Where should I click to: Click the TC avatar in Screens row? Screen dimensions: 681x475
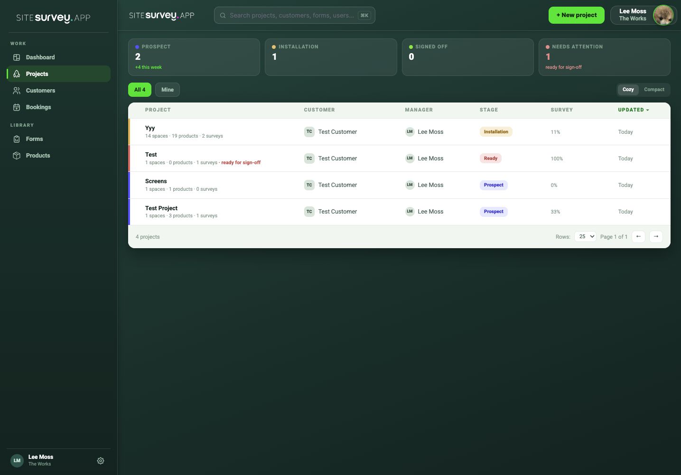click(x=309, y=185)
